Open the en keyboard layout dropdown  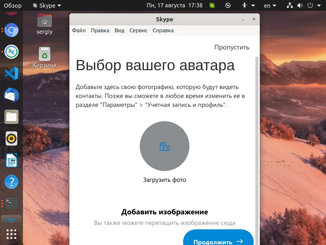click(x=270, y=6)
